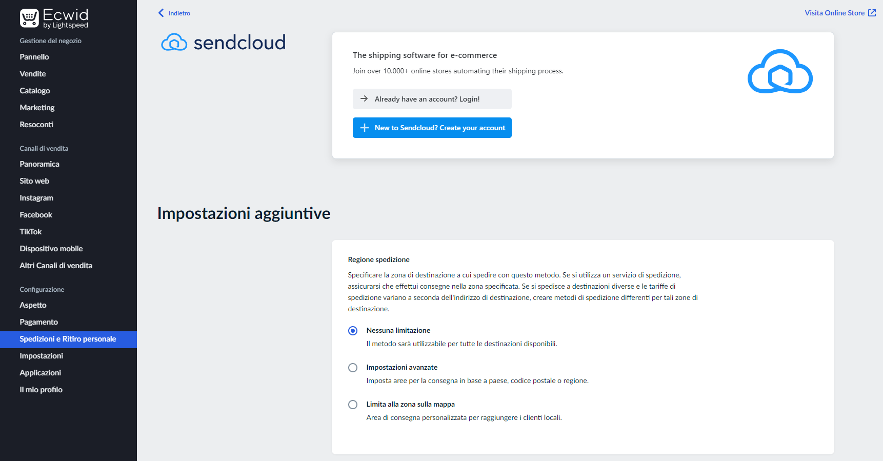
Task: Click the Impostazioni avanzate label text
Action: [402, 367]
